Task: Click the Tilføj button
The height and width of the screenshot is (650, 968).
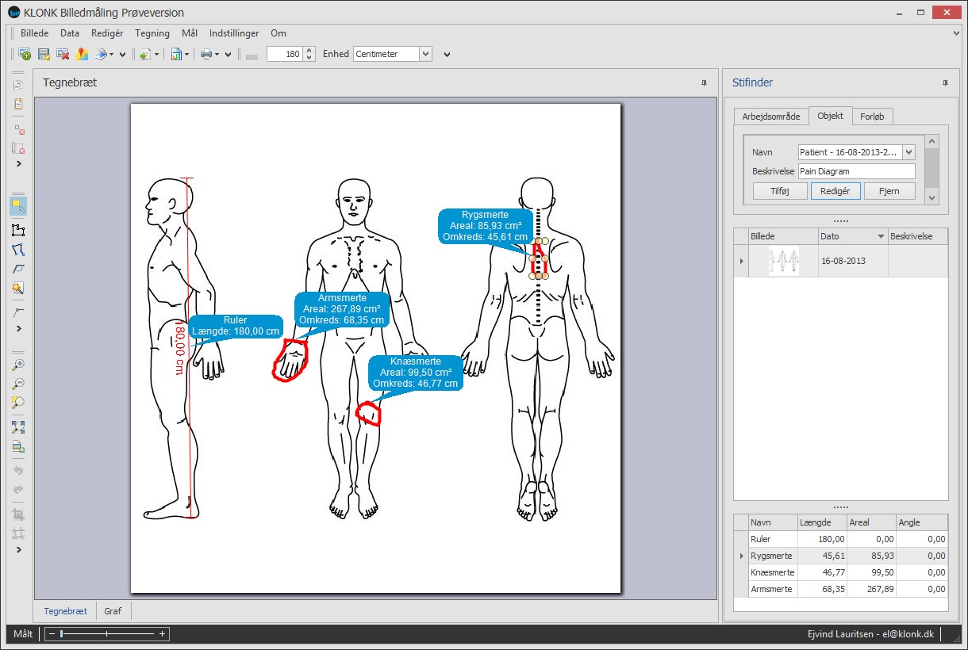Action: pyautogui.click(x=780, y=191)
